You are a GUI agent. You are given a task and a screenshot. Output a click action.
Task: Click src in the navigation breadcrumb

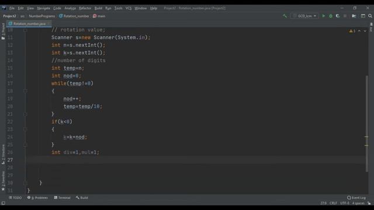(22, 16)
